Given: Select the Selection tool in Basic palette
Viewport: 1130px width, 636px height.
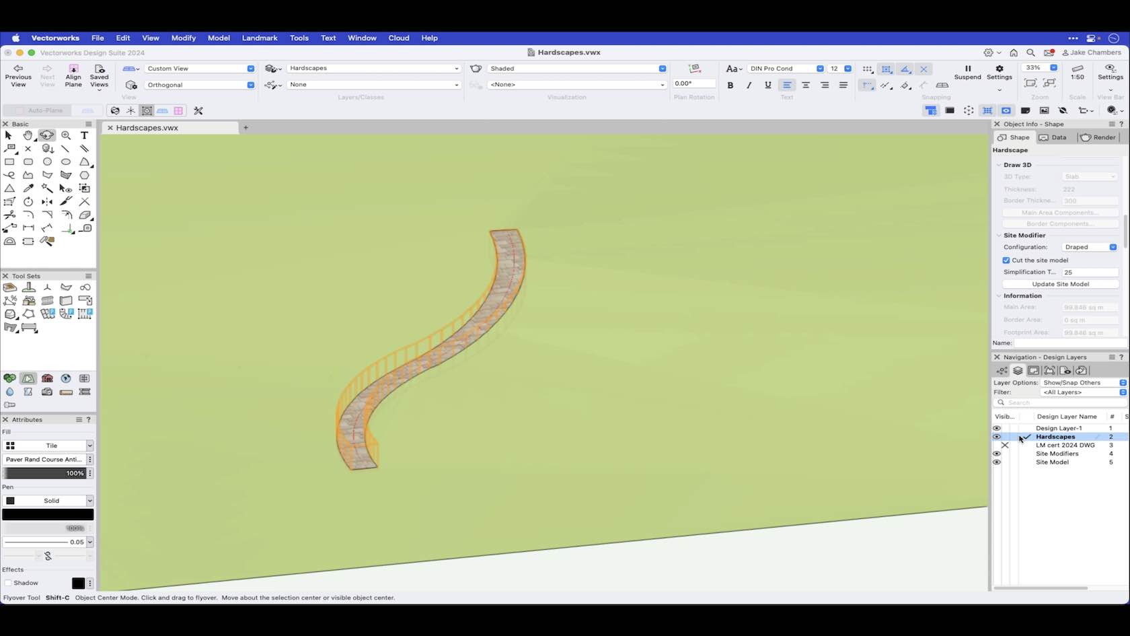Looking at the screenshot, I should [x=8, y=136].
